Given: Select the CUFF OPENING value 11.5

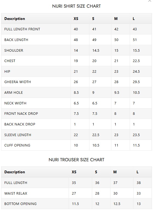Looking at the screenshot, I should point(136,145).
